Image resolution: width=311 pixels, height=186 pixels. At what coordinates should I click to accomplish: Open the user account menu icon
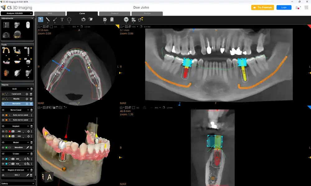tap(298, 7)
